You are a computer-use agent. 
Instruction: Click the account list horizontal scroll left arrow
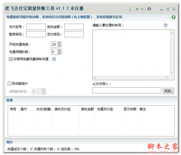click(95, 77)
